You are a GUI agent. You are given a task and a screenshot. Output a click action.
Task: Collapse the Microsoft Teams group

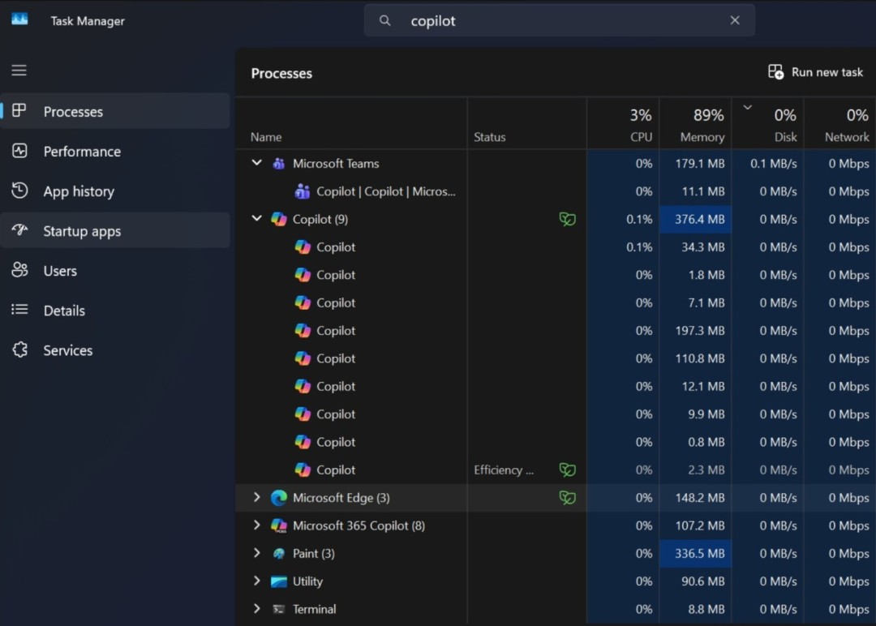[256, 163]
